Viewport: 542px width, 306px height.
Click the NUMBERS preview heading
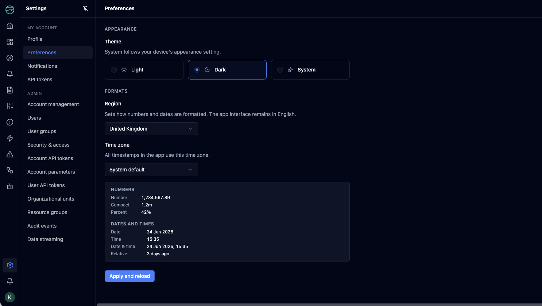click(x=123, y=190)
